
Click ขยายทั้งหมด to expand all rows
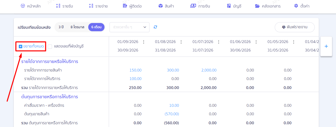pyautogui.click(x=31, y=46)
